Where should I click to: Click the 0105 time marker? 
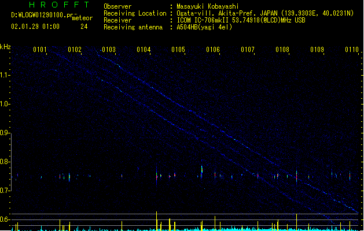tap(178, 50)
